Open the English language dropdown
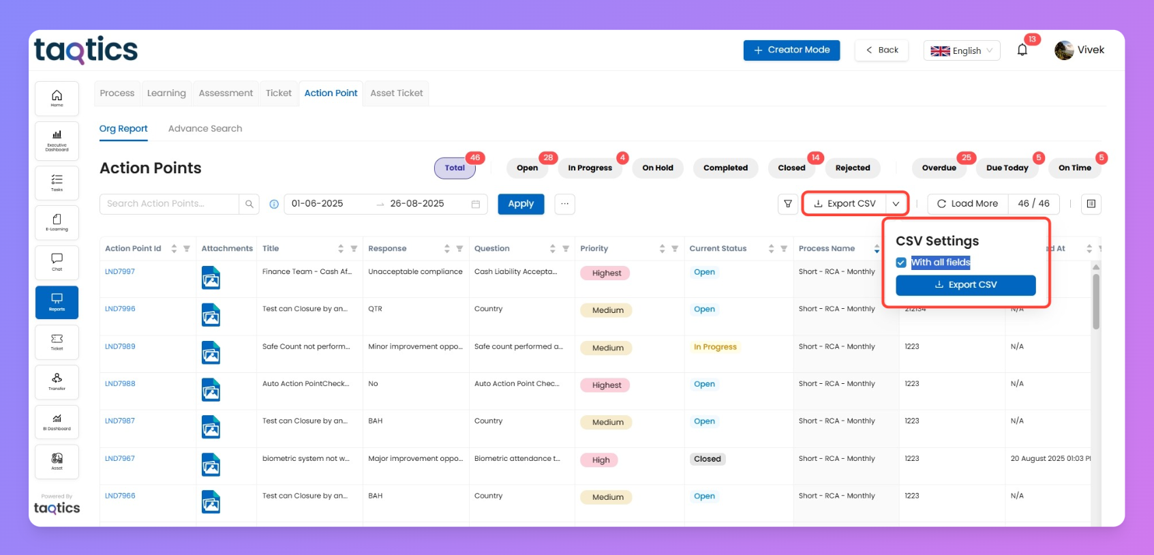This screenshot has height=555, width=1154. [x=962, y=50]
